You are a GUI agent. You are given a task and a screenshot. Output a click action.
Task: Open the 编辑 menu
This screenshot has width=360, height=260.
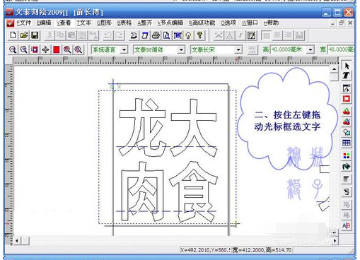(x=44, y=23)
